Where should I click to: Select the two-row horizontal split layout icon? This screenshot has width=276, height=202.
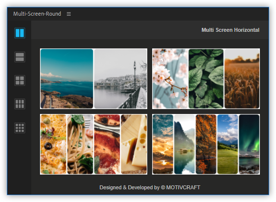point(20,57)
